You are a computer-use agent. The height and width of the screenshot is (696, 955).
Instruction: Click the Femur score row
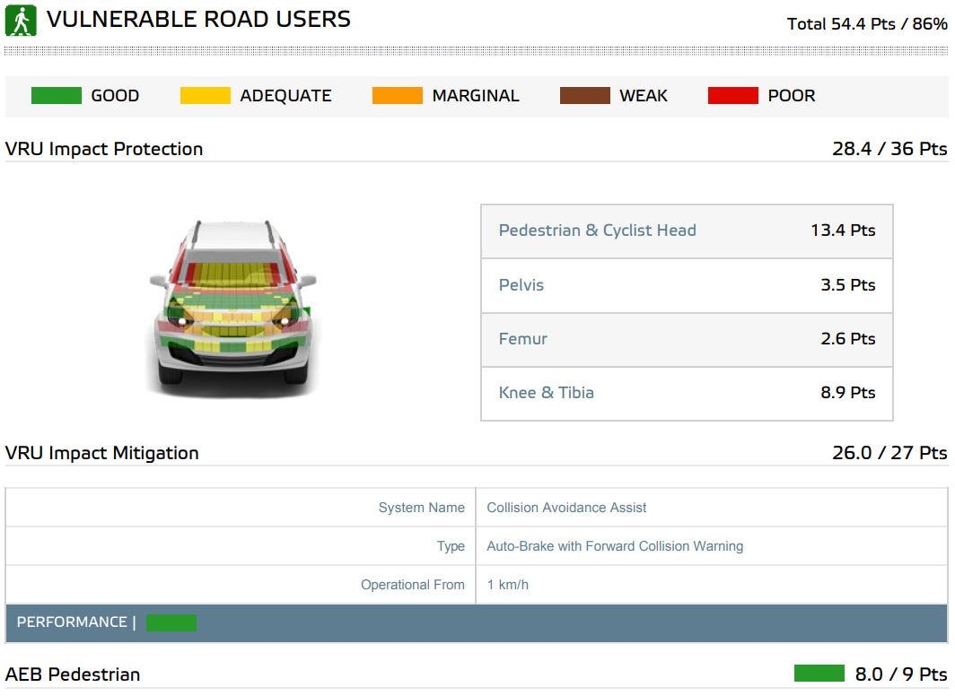coord(687,339)
